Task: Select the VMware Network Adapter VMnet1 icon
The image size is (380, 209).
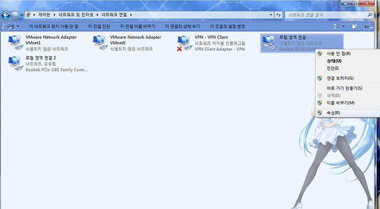Action: coord(15,43)
